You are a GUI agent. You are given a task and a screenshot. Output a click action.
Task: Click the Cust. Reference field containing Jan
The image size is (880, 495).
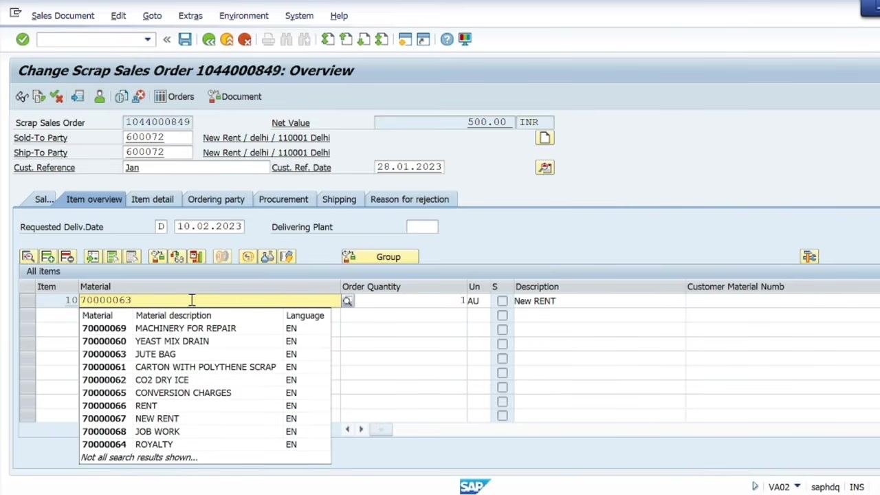point(196,168)
